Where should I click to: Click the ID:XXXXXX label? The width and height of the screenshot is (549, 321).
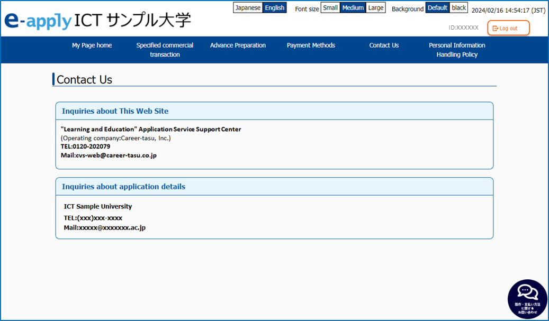[463, 27]
